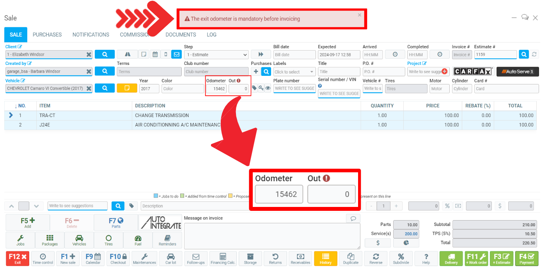Switch to the PURCHASES tab
Image resolution: width=541 pixels, height=268 pixels.
coord(47,35)
